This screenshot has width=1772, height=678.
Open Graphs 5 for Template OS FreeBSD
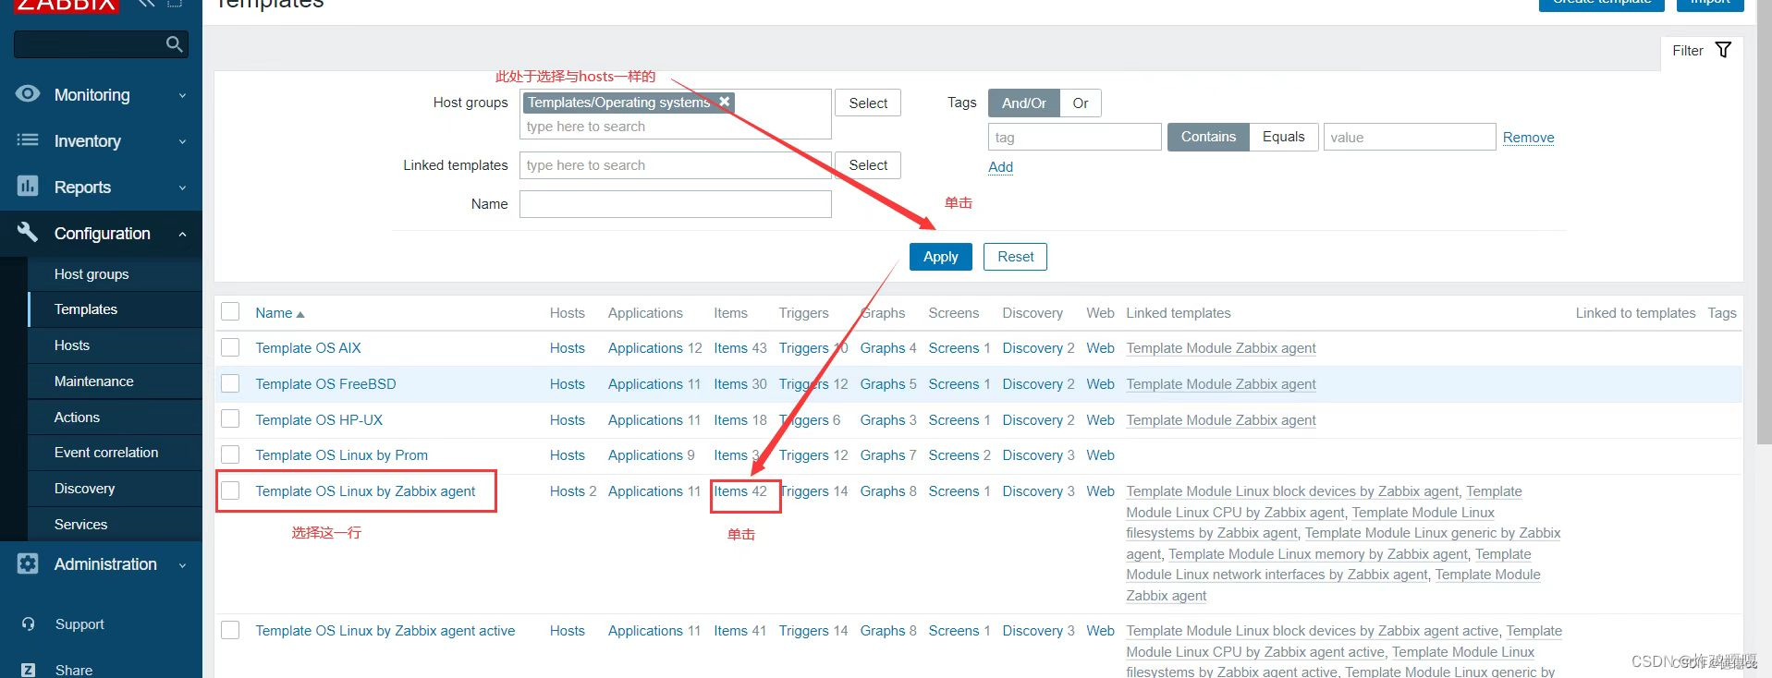point(888,383)
